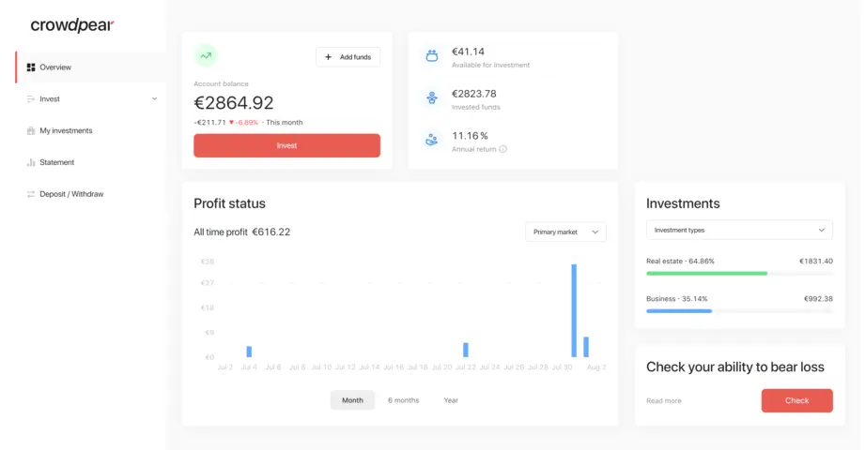Open the Read more link

coord(664,401)
